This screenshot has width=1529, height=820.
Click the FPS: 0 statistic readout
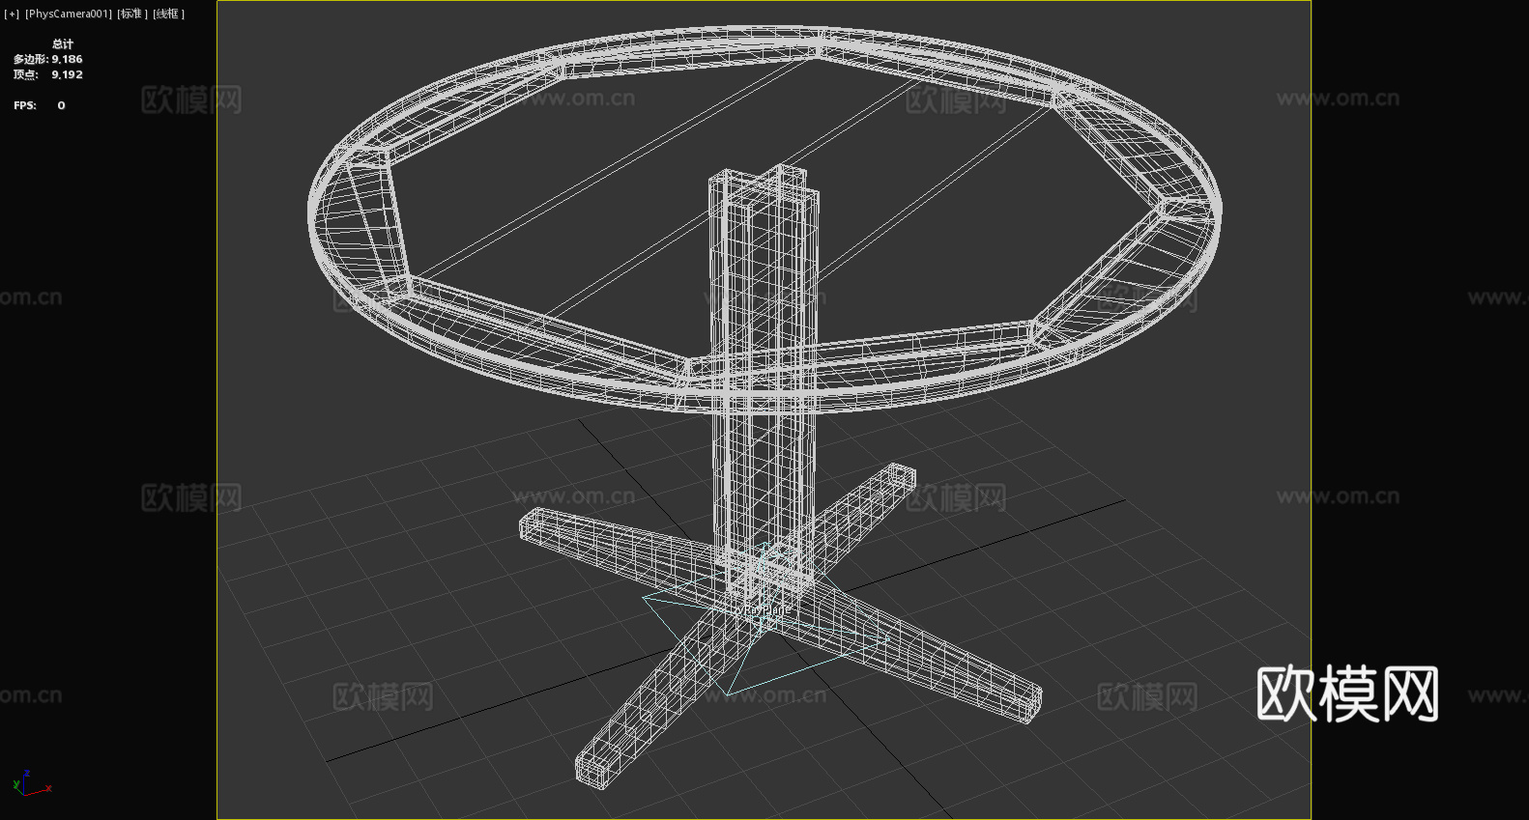coord(40,105)
